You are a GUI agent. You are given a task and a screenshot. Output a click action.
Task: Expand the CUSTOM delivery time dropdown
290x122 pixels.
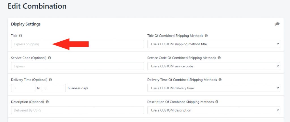[214, 88]
